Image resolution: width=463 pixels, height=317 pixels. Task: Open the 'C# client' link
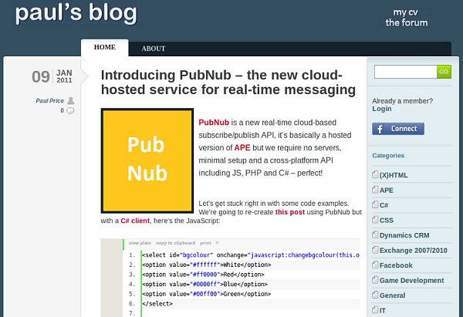[135, 221]
